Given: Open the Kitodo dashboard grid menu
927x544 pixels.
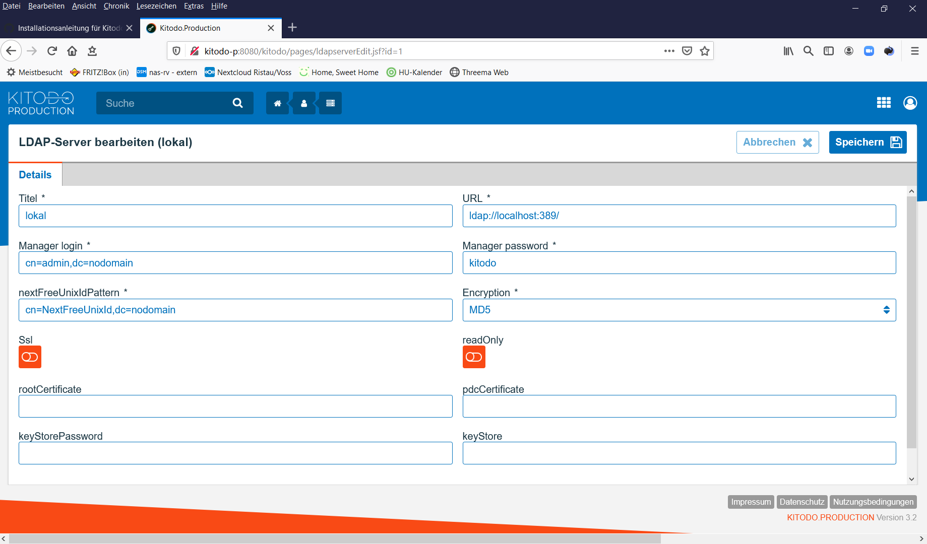Looking at the screenshot, I should [884, 103].
